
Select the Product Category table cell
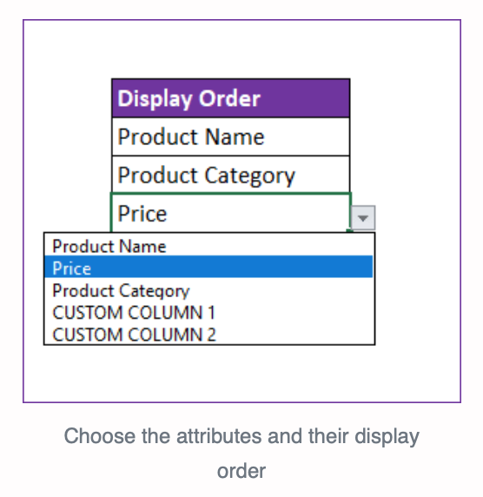point(231,175)
